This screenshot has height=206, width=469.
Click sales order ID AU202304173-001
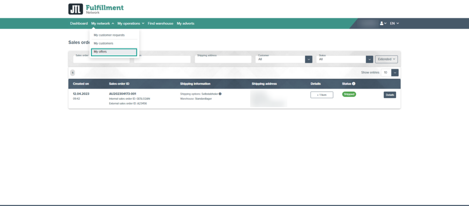point(123,94)
